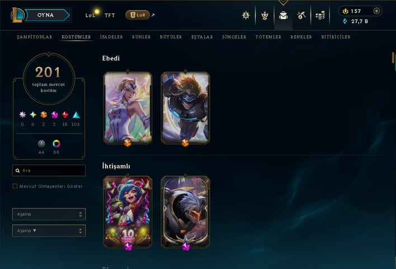Switch to the İFADELER tab
This screenshot has height=269, width=396.
pos(111,37)
